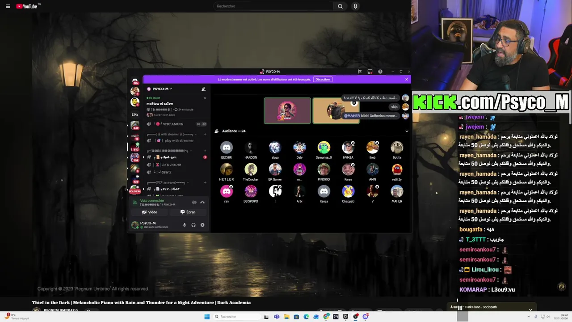Viewport: 572px width, 322px height.
Task: Open audience member TheCracker avatar
Action: click(x=251, y=169)
